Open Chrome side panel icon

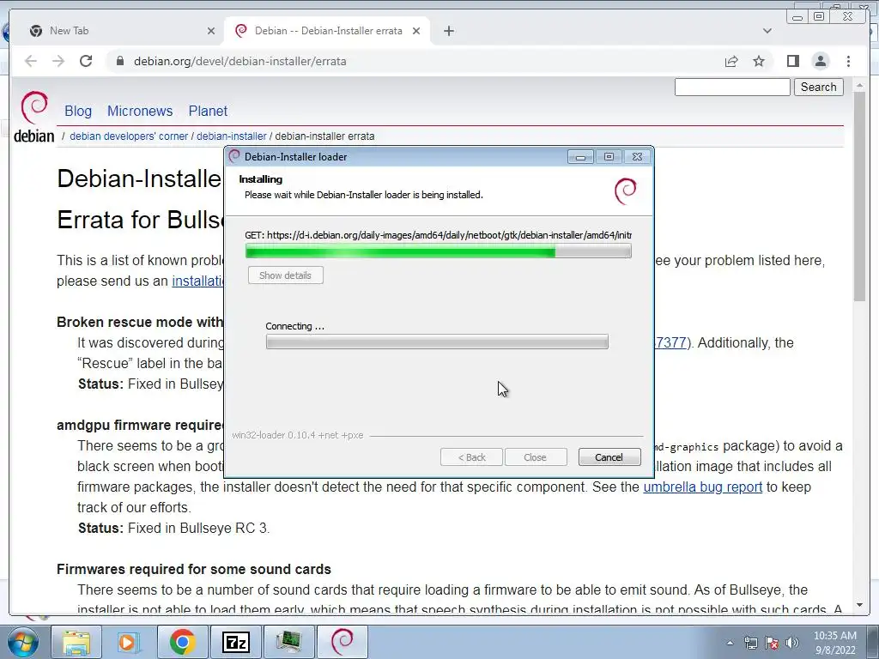click(x=792, y=61)
